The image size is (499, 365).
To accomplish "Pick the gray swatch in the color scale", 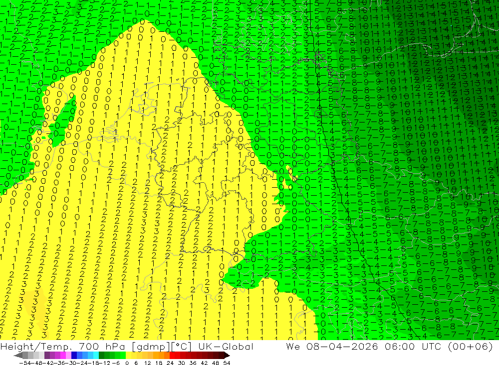I will pos(25,355).
